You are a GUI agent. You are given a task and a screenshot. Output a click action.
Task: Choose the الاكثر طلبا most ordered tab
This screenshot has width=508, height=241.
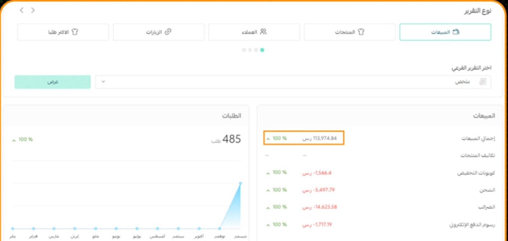(x=63, y=32)
